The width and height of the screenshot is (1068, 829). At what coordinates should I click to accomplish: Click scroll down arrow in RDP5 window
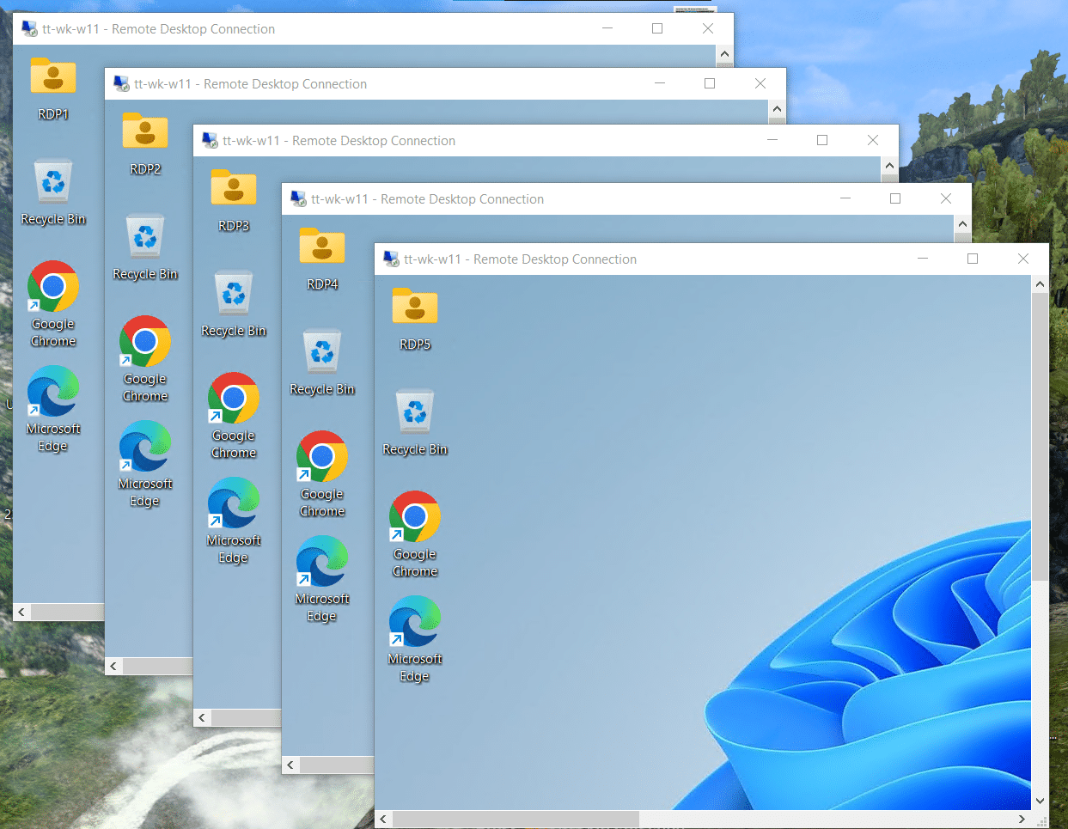click(1040, 801)
